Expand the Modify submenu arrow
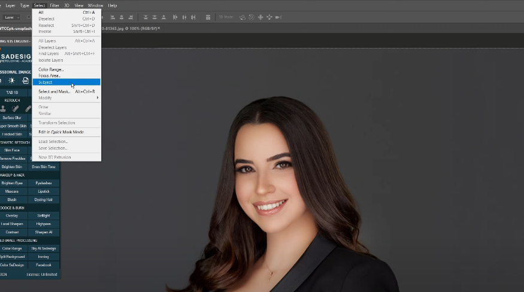Screen dimensions: 524x292 tap(98, 98)
